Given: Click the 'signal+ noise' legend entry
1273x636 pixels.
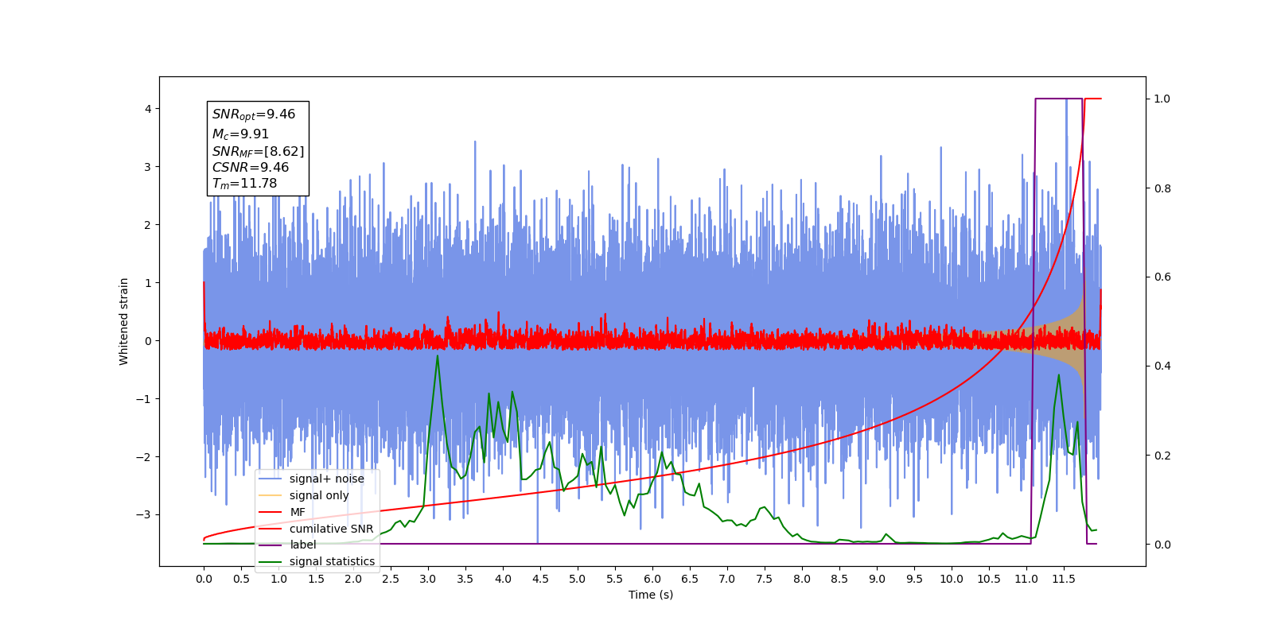Looking at the screenshot, I should 312,479.
